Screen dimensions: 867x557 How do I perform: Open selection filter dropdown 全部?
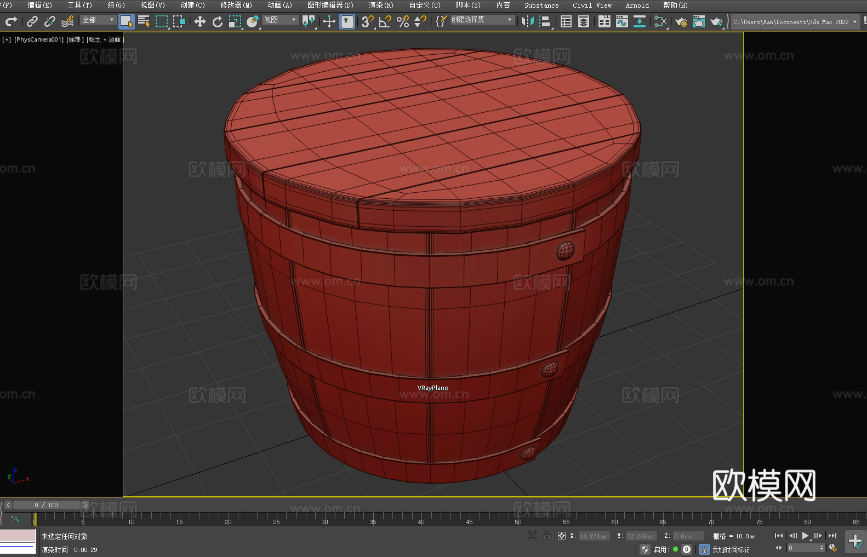(x=98, y=20)
